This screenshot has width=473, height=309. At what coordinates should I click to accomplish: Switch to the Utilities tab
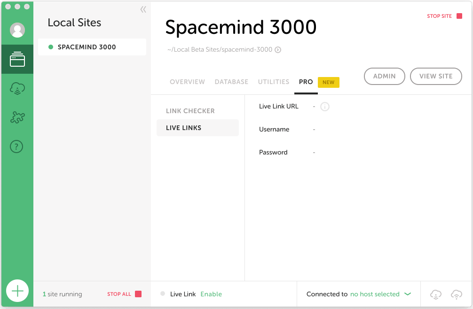(274, 82)
